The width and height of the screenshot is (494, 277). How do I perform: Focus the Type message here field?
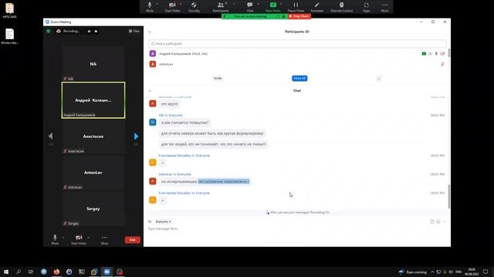(296, 229)
